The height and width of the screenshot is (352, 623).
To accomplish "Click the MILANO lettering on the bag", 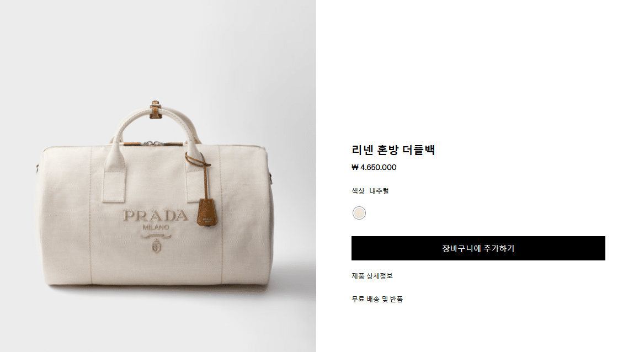I will tap(156, 227).
